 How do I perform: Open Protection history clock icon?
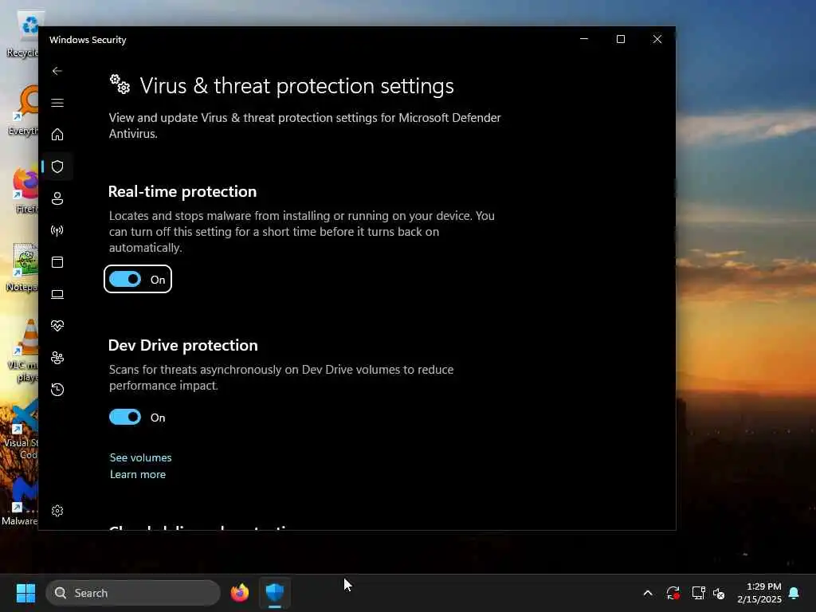tap(57, 389)
